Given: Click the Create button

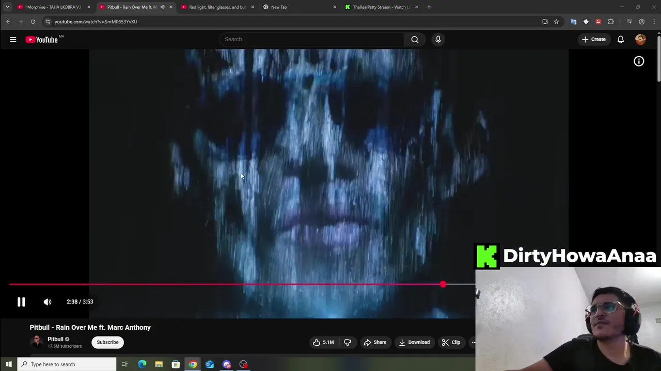Looking at the screenshot, I should (594, 39).
